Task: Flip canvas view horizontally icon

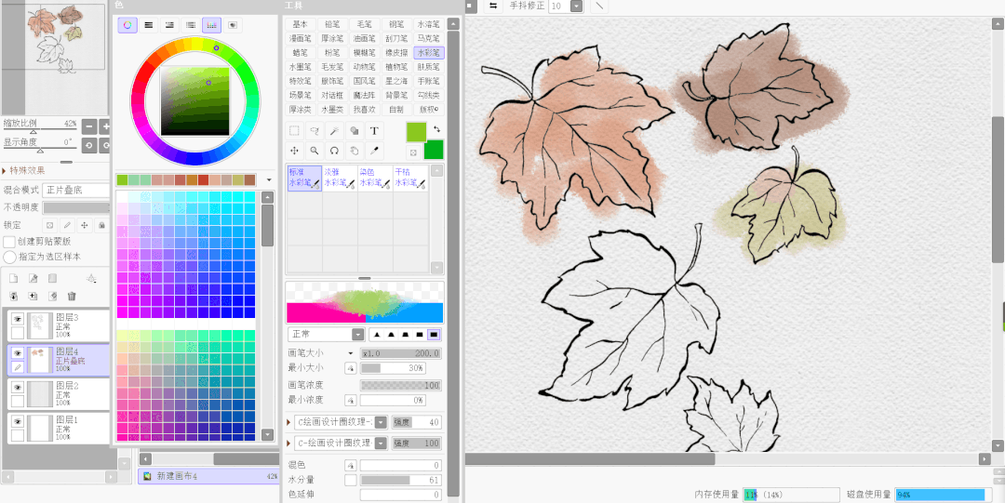Action: click(x=493, y=6)
